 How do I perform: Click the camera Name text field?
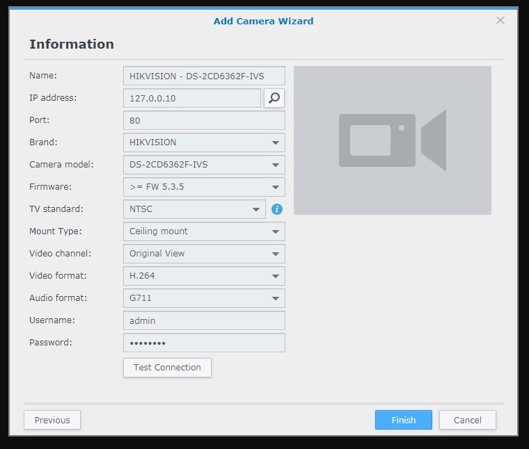tap(203, 76)
